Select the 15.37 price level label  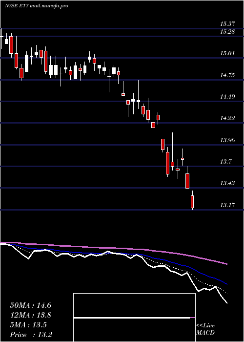pos(227,24)
